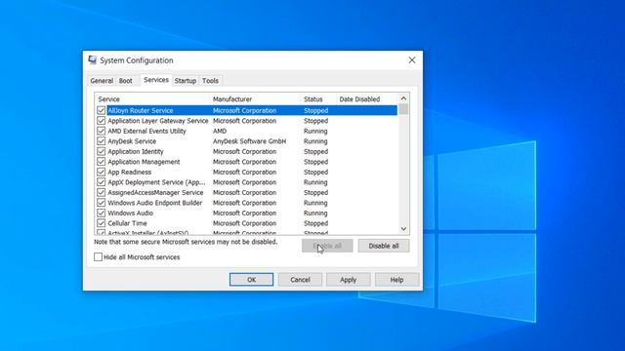The width and height of the screenshot is (625, 351).
Task: Click Running status of AMD External Events Utility
Action: click(315, 131)
